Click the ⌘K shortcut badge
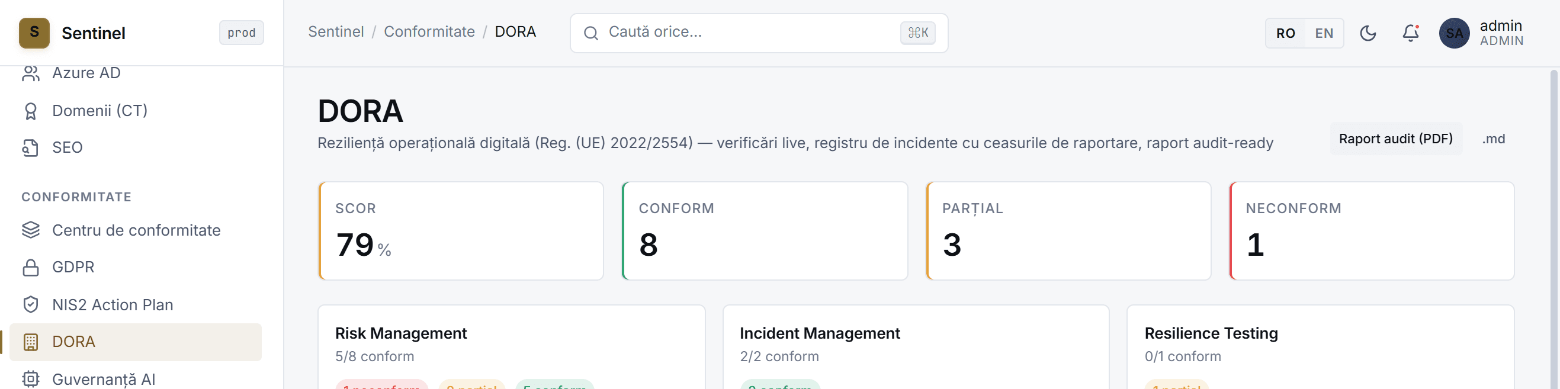 coord(917,33)
